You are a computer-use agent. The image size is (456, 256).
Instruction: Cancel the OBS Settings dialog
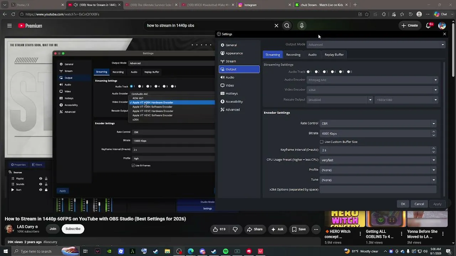[419, 204]
